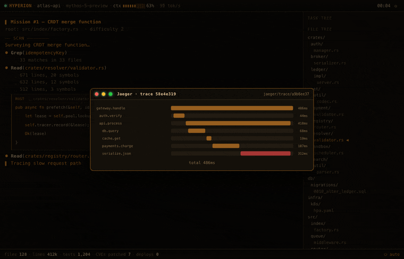404x259 pixels.
Task: Click the clock icon beside 00:04
Action: (x=395, y=6)
